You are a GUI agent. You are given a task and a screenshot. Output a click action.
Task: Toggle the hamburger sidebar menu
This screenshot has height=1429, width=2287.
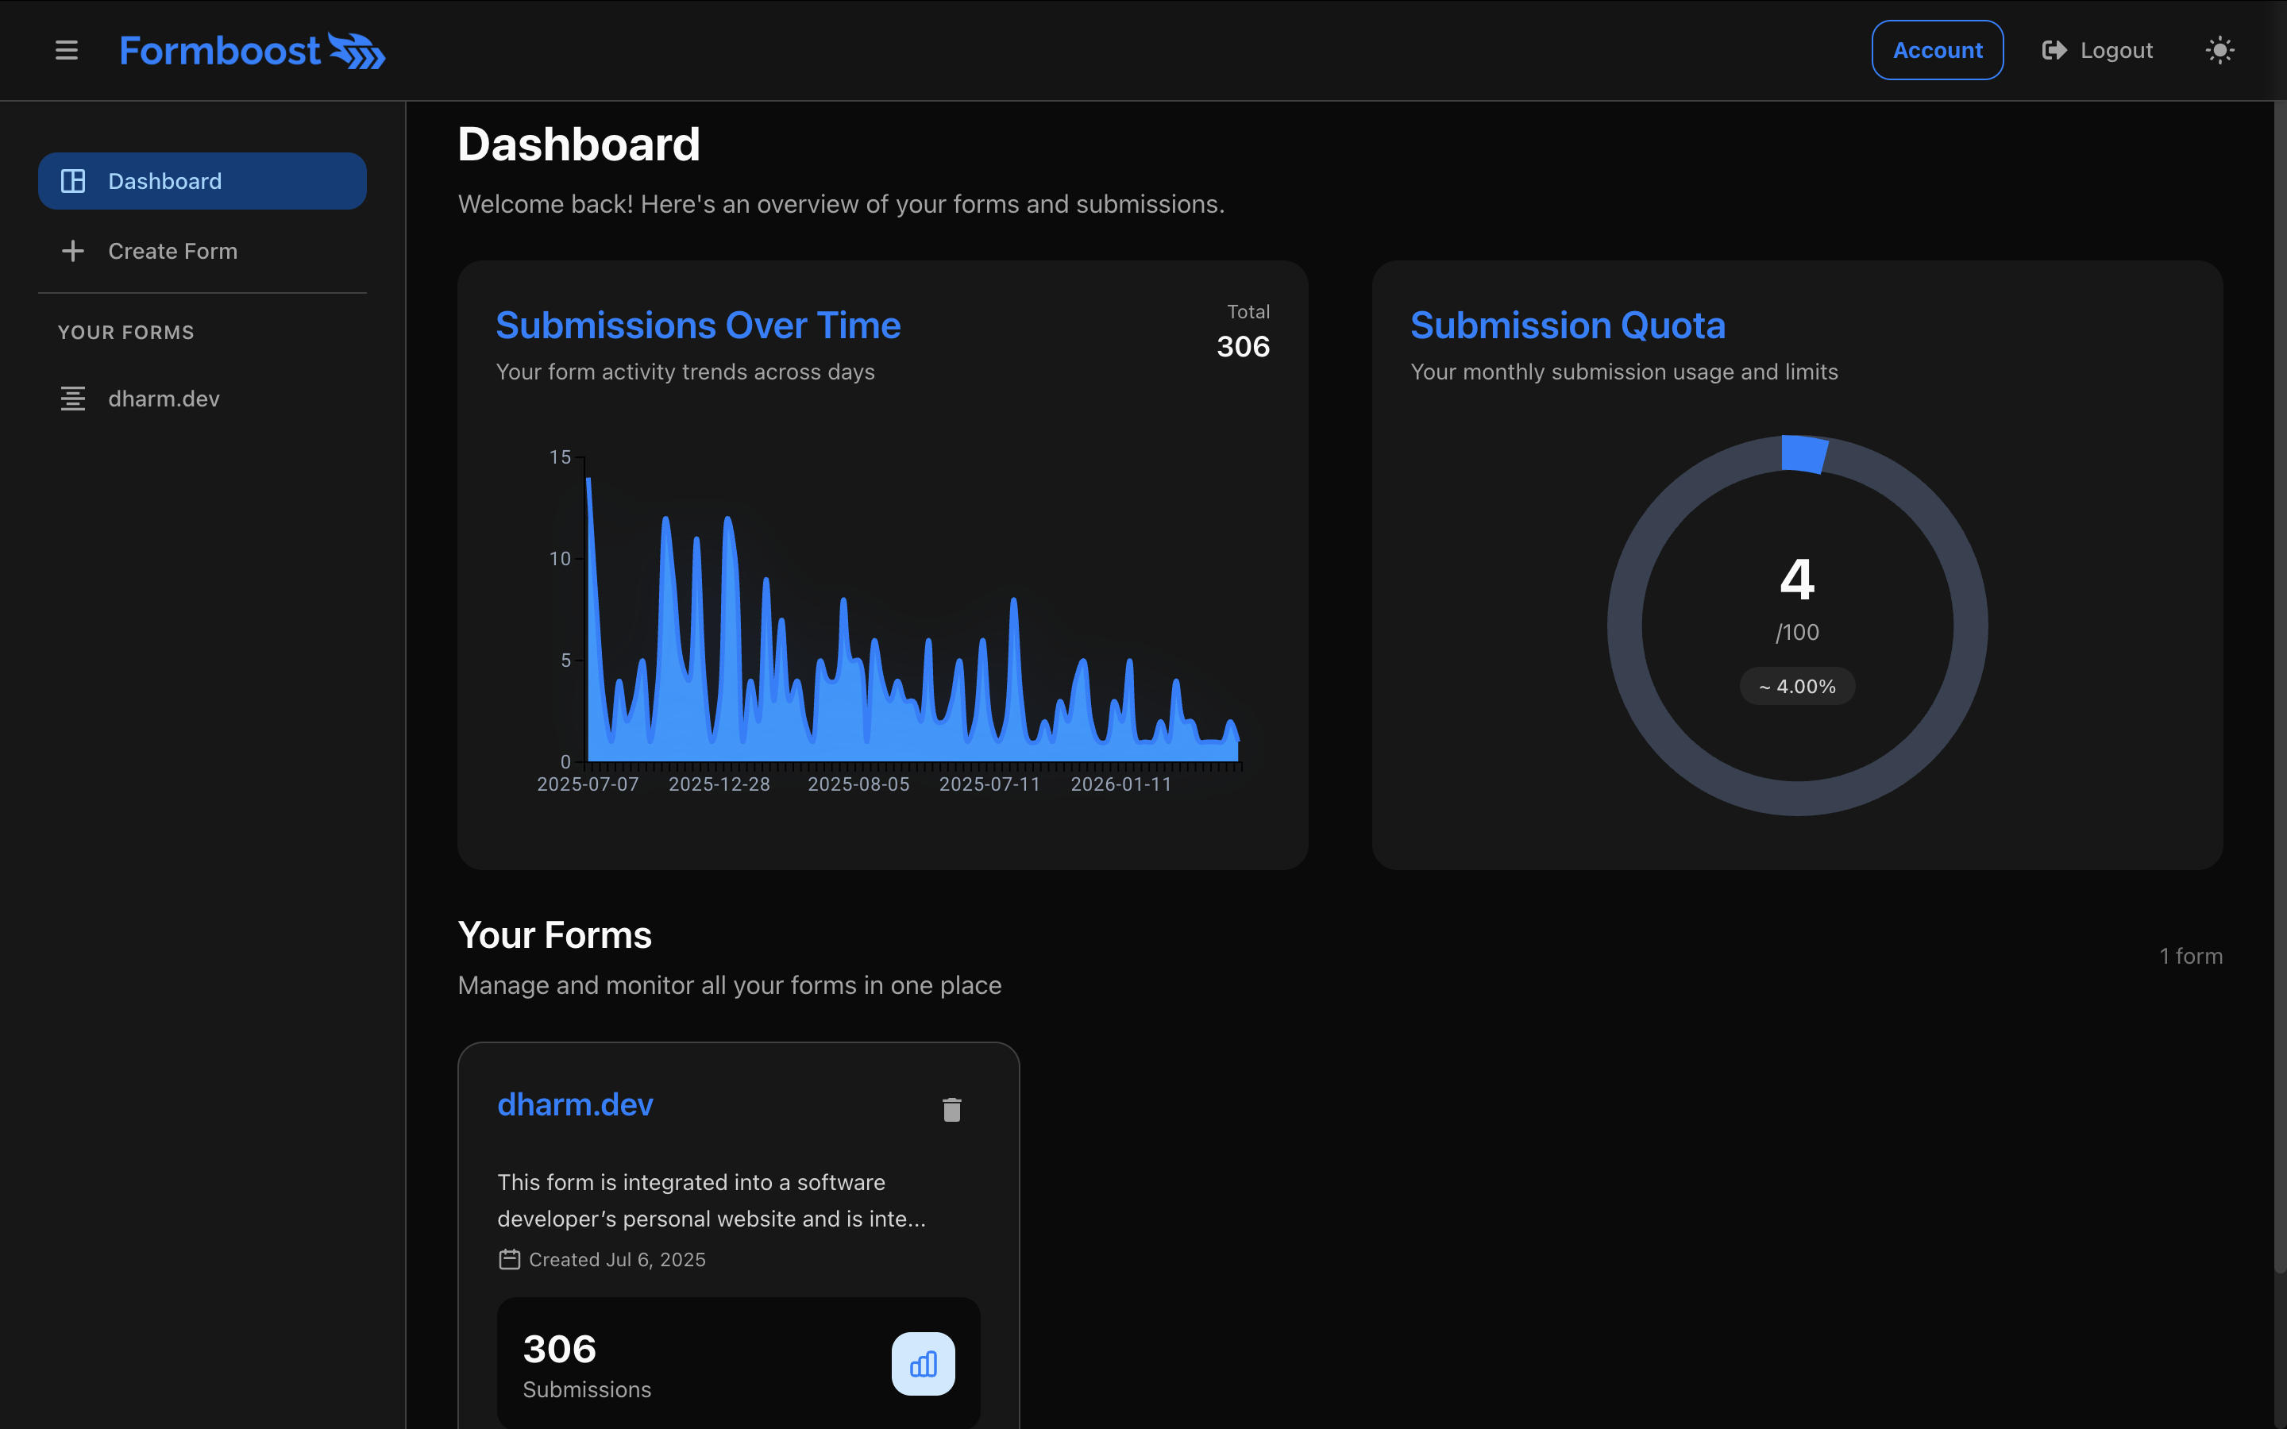(x=66, y=50)
